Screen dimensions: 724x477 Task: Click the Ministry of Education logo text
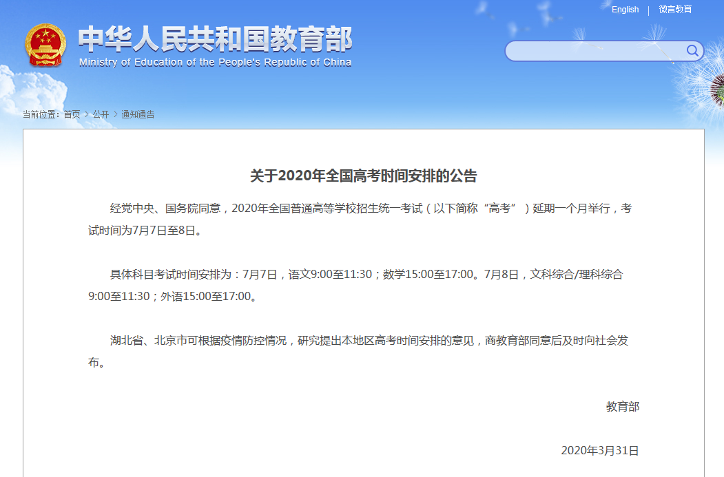[x=214, y=42]
